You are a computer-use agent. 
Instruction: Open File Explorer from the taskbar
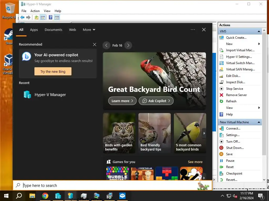coord(32,196)
